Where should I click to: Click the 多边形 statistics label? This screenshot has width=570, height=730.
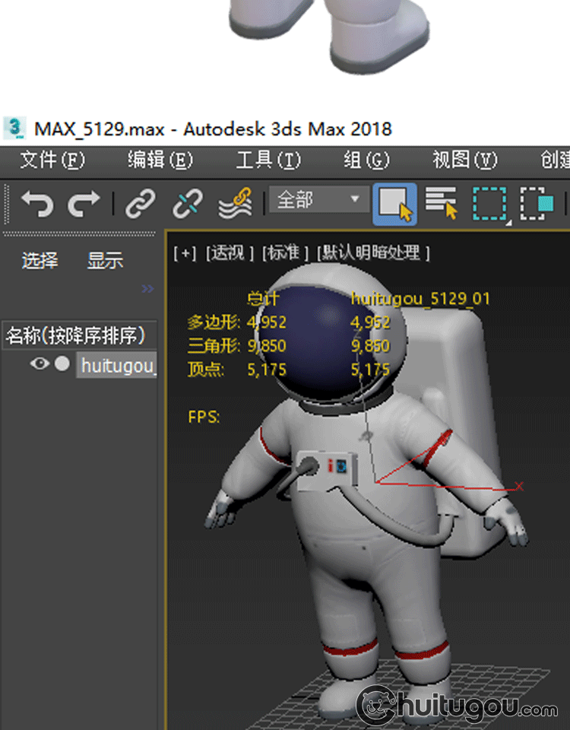(x=214, y=322)
